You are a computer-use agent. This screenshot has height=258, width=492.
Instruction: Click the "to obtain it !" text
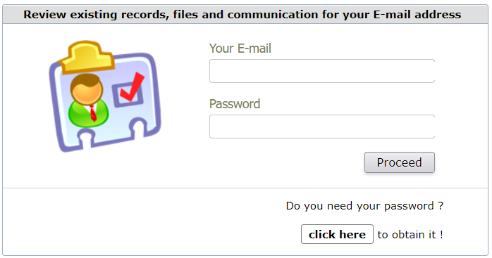coord(410,235)
